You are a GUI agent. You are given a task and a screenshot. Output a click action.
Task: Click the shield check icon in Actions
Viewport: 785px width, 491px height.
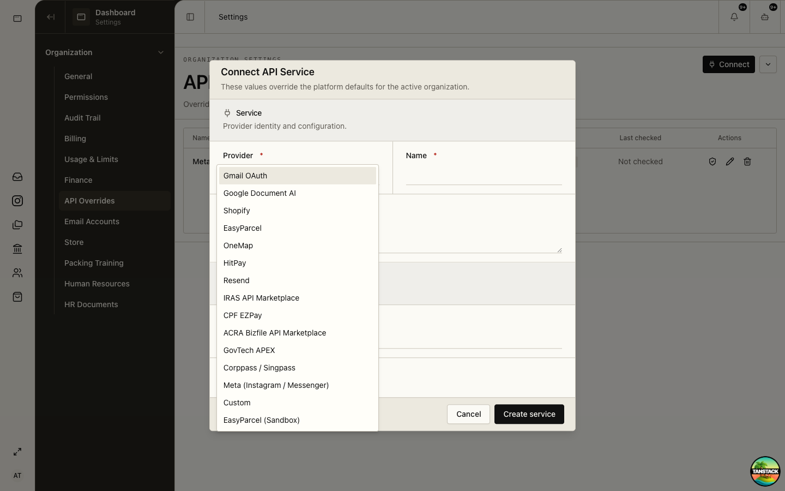[712, 161]
